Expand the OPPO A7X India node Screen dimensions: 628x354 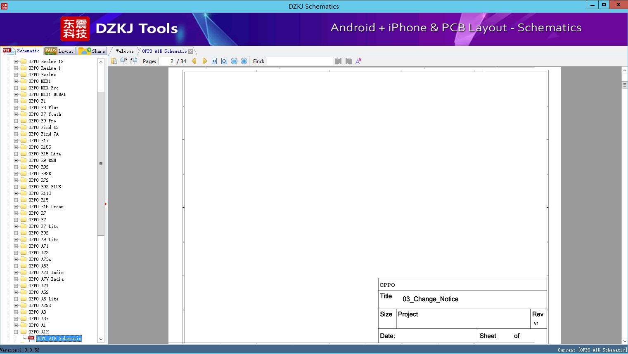click(x=16, y=272)
